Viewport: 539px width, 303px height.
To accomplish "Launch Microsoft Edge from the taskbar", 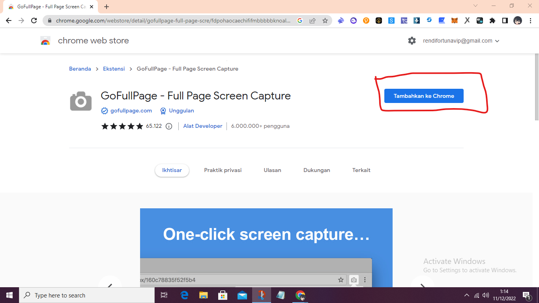I will [x=184, y=295].
